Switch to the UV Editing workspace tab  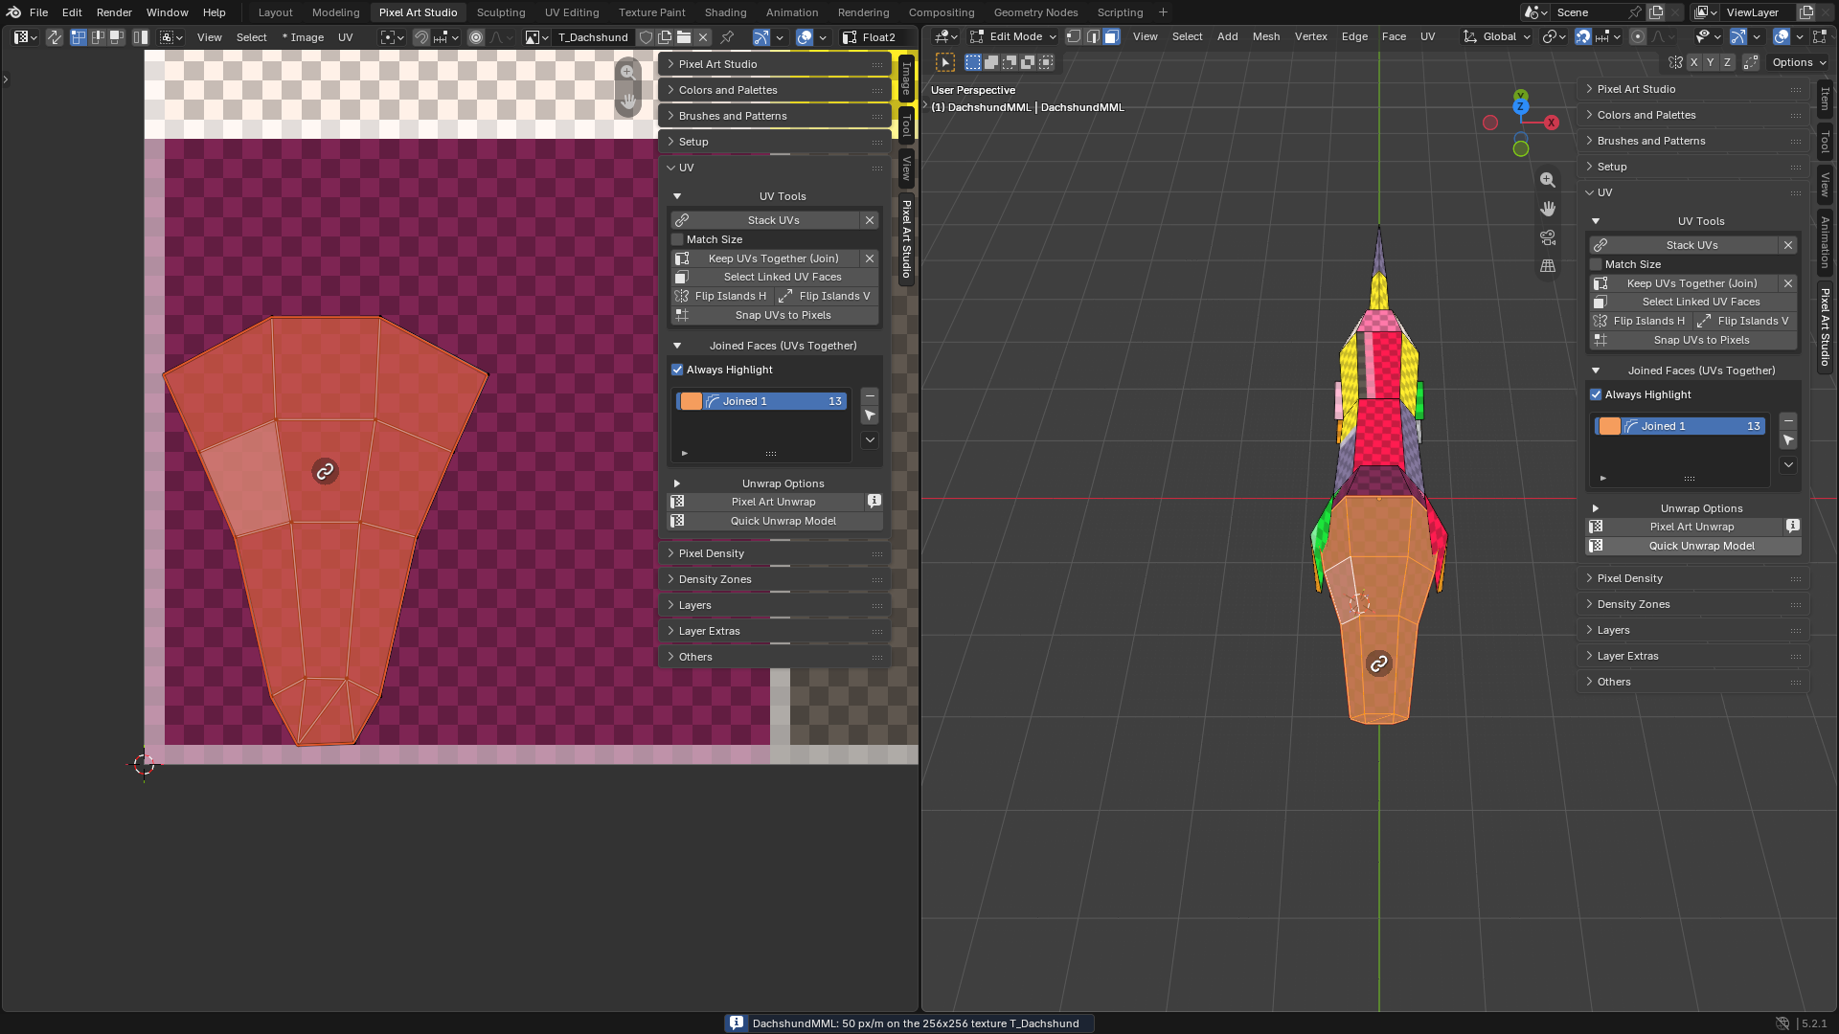point(572,12)
